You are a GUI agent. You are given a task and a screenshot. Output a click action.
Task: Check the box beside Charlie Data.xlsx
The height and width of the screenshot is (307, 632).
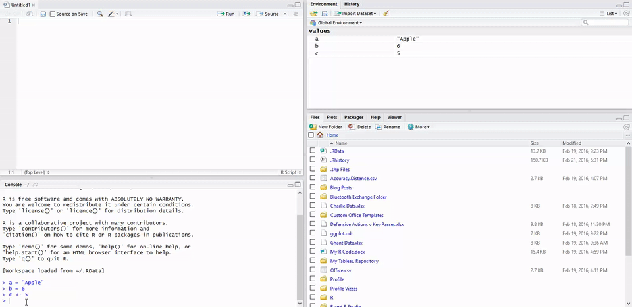coord(313,206)
